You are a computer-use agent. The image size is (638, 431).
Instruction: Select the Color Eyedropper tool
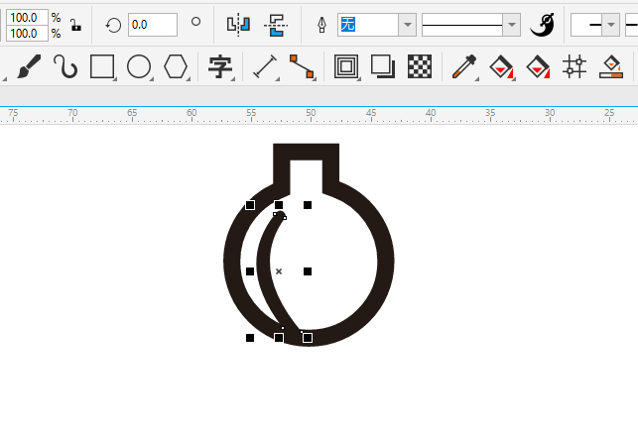[x=463, y=66]
